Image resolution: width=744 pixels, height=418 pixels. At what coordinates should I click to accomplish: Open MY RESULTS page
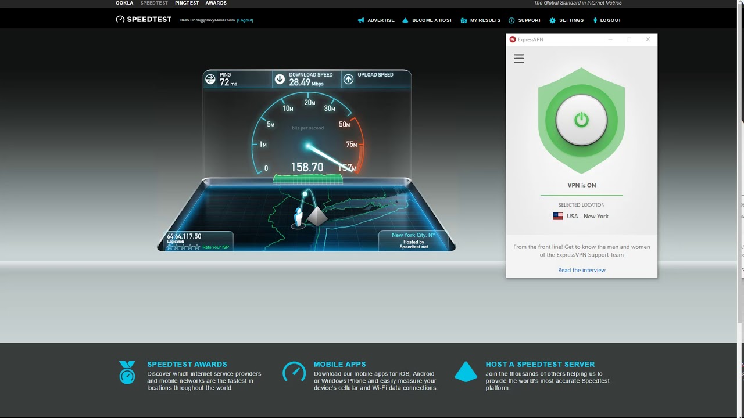click(485, 20)
